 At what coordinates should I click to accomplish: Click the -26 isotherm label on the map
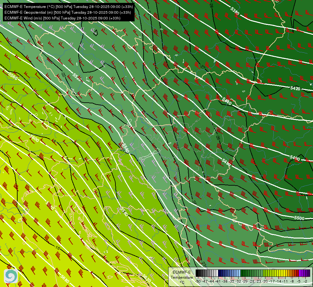[218, 137]
